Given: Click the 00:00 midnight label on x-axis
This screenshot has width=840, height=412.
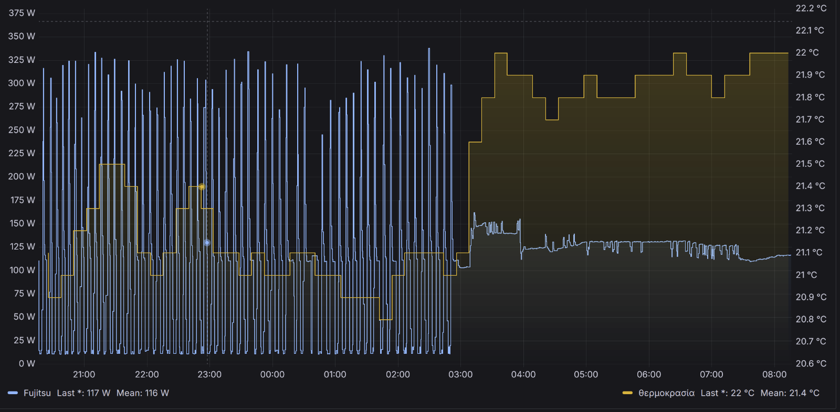Looking at the screenshot, I should [272, 374].
